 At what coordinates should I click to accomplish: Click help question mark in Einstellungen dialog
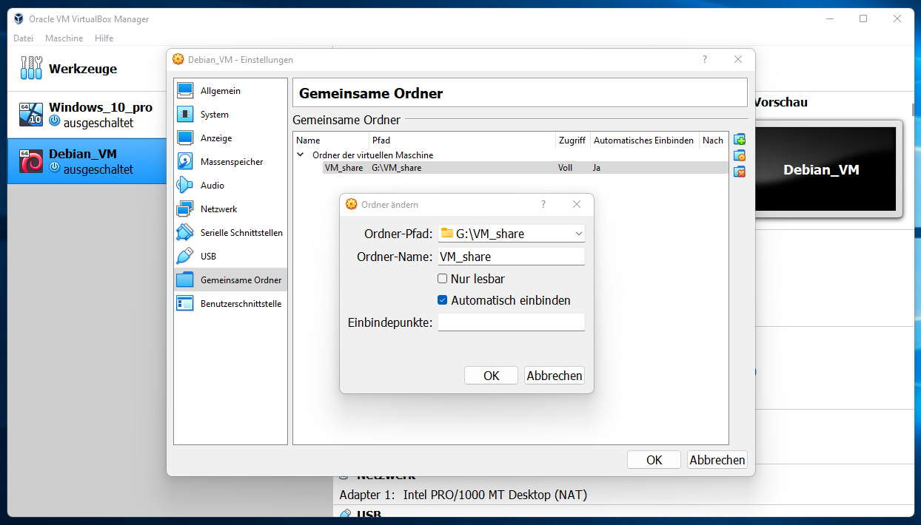click(x=704, y=59)
